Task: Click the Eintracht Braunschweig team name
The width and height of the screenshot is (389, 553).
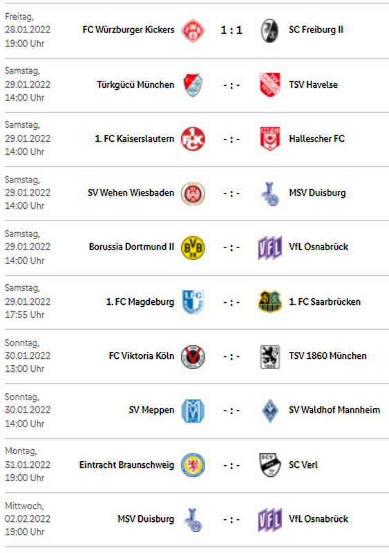Action: pyautogui.click(x=126, y=465)
